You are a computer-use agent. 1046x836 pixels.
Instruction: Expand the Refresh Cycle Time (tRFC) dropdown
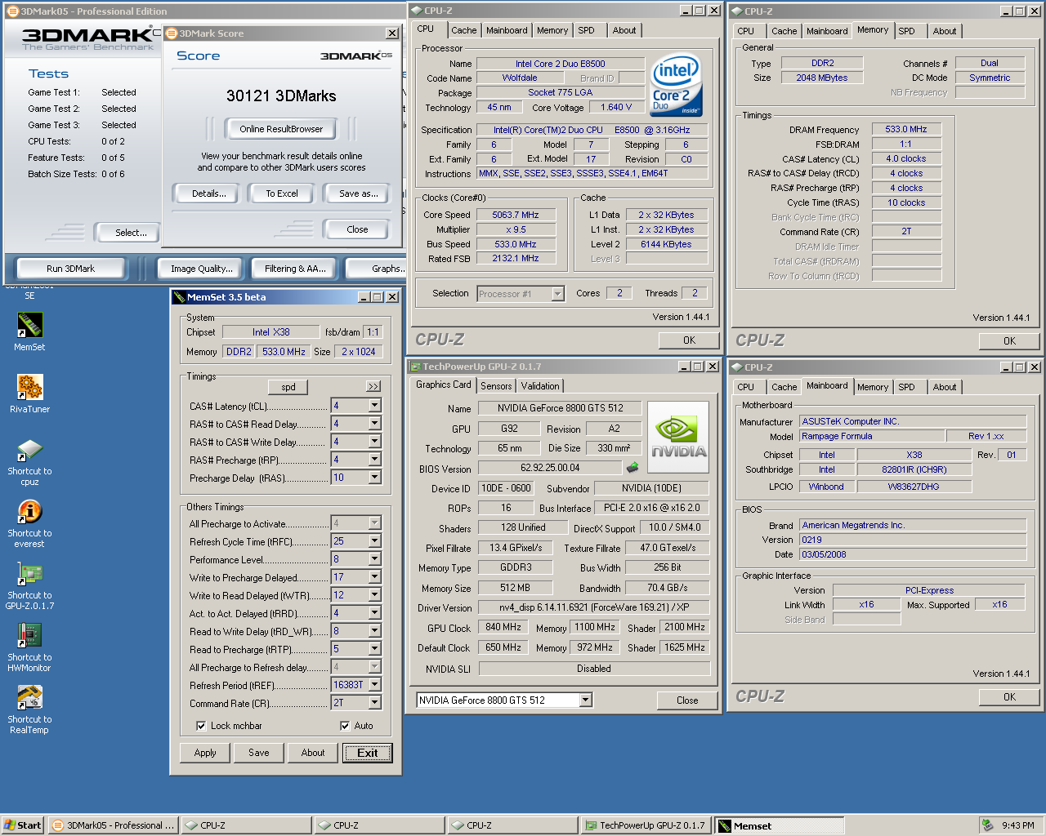374,541
